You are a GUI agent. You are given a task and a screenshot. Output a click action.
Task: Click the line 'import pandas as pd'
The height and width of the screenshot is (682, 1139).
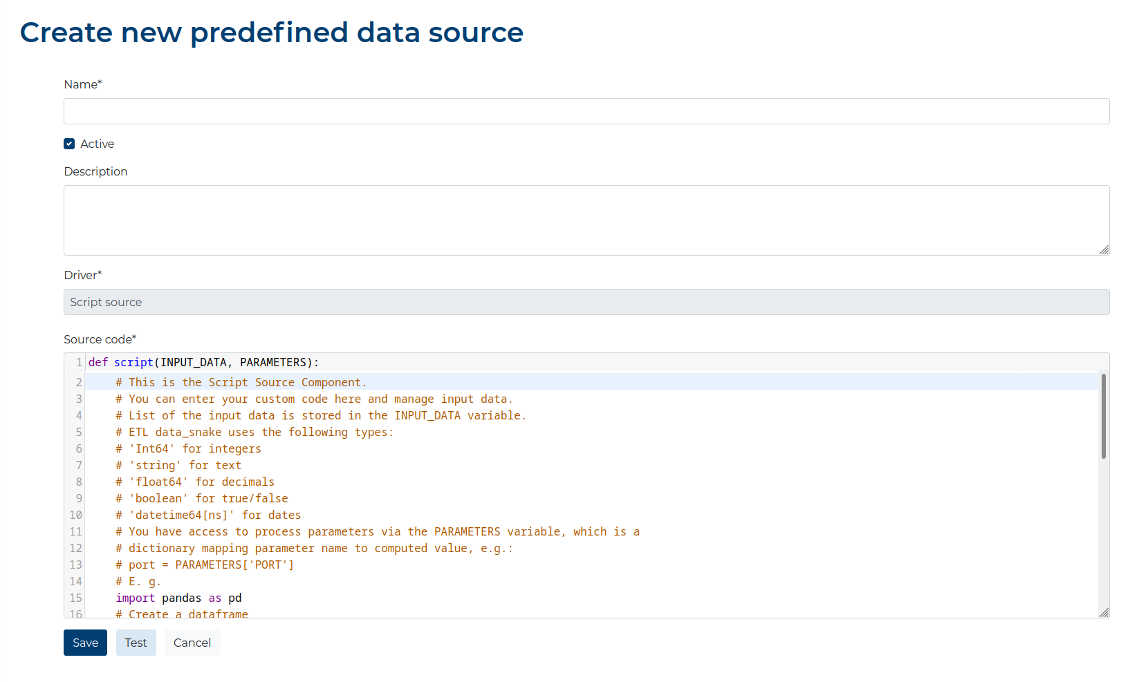(178, 598)
